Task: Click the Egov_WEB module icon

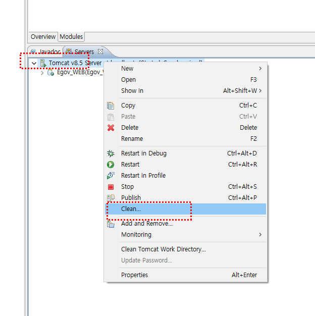Action: point(50,72)
